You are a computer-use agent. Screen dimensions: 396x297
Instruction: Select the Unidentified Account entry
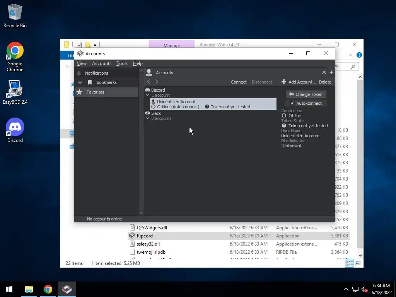tap(213, 104)
